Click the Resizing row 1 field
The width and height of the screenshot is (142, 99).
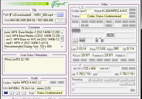pos(96,84)
